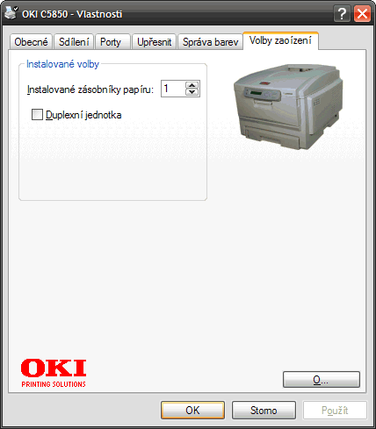Image resolution: width=376 pixels, height=429 pixels.
Task: Confirm with the OK button
Action: click(x=192, y=411)
